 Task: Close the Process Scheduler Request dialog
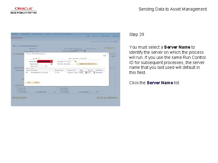click(107, 54)
